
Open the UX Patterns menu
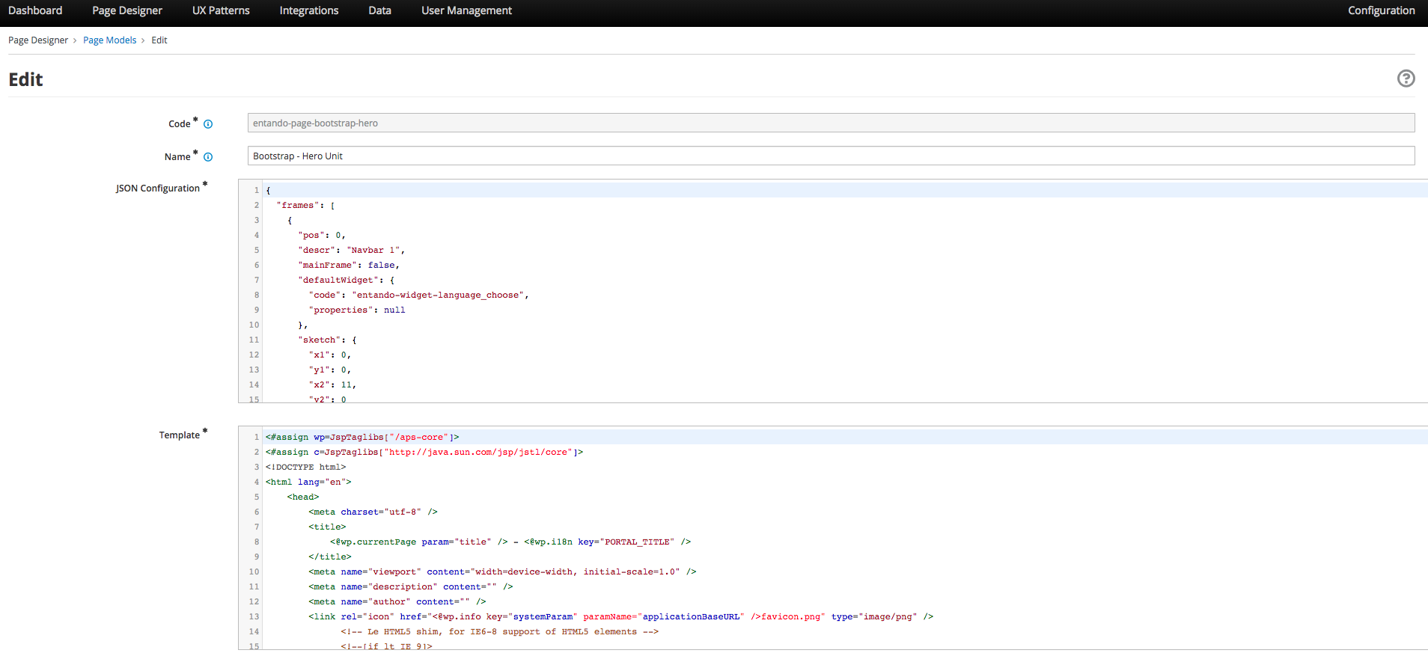coord(221,10)
